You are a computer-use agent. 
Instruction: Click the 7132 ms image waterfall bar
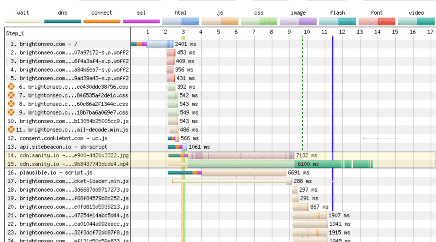click(x=231, y=155)
